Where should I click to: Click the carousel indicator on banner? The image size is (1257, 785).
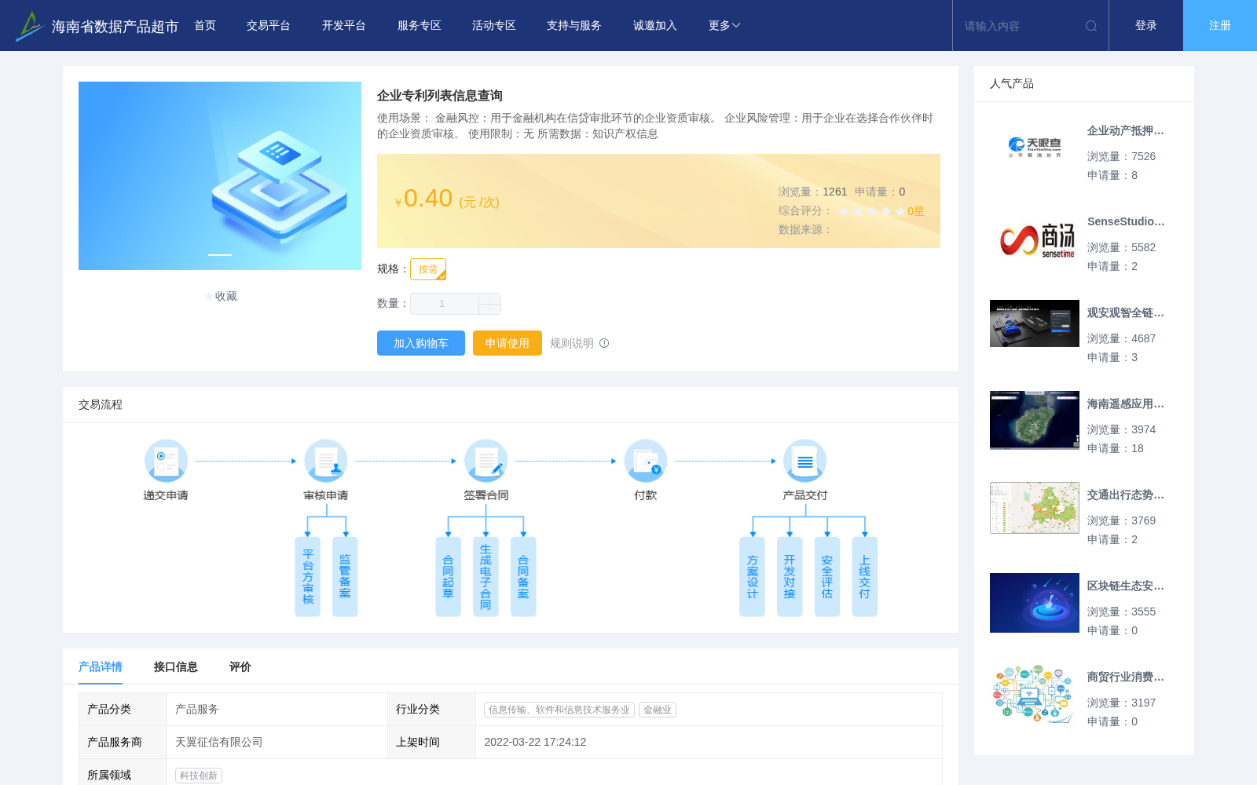coord(220,255)
